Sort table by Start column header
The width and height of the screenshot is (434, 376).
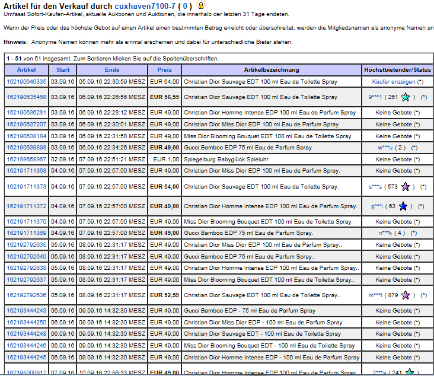63,70
